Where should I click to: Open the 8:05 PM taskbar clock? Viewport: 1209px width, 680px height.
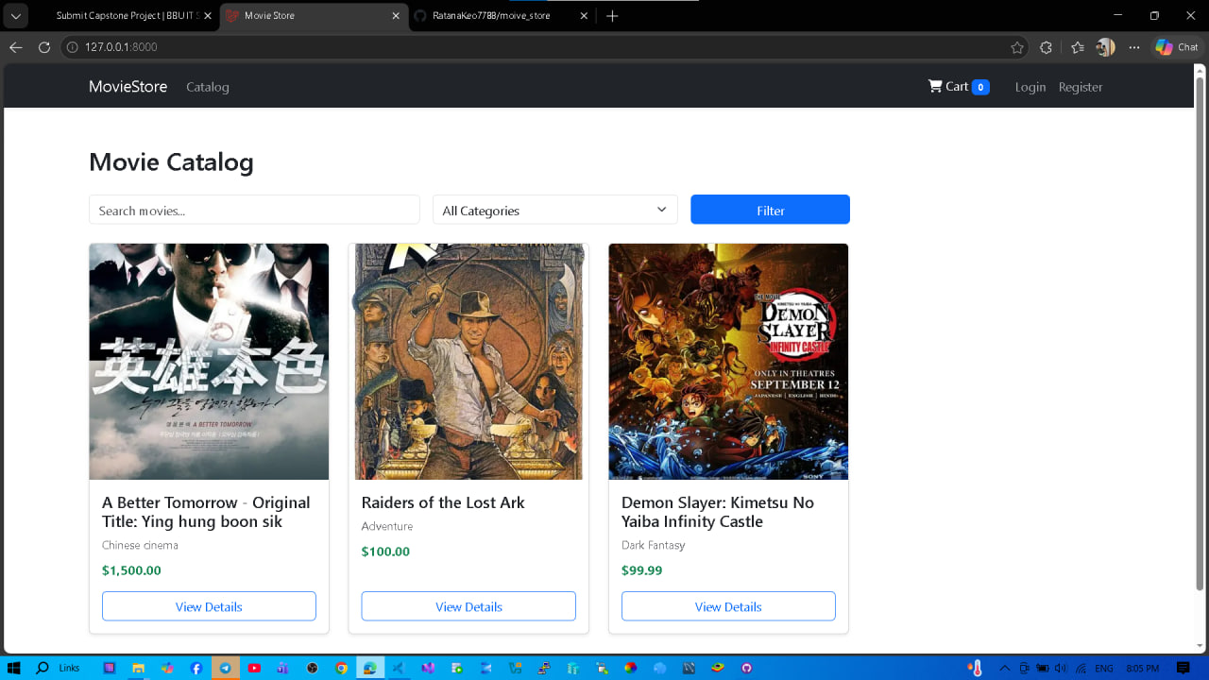[x=1142, y=668]
